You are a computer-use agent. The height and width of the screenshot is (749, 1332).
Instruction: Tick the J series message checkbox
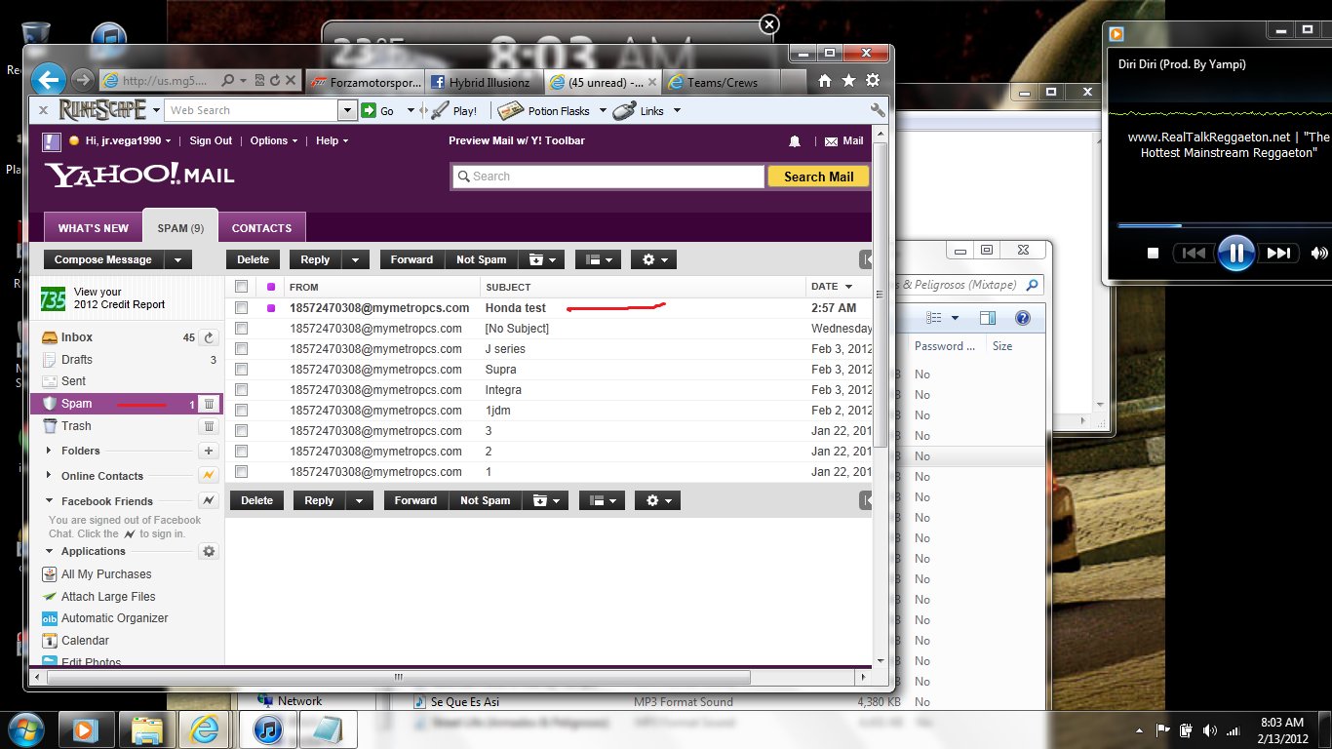[x=242, y=349]
